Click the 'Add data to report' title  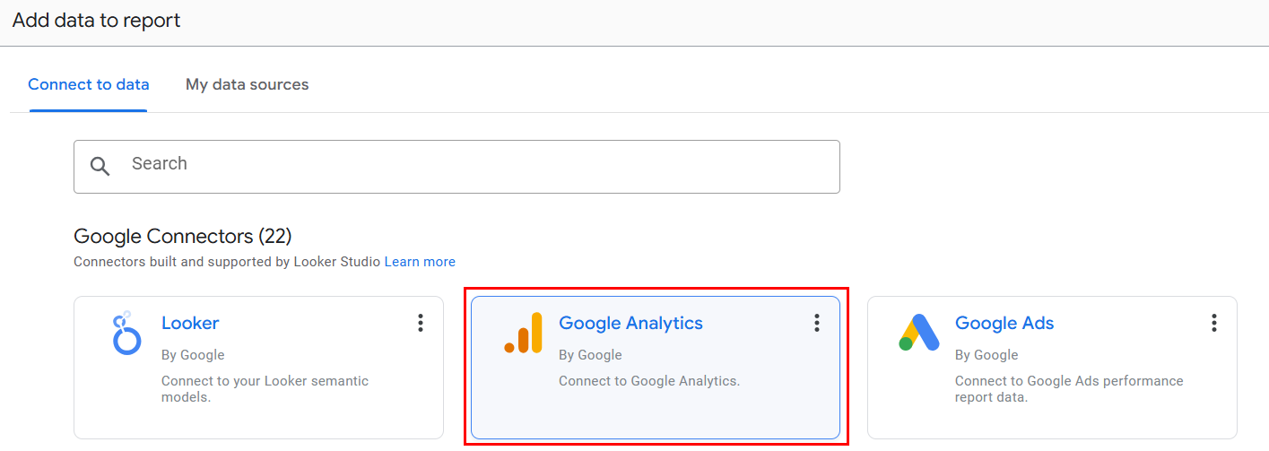click(x=97, y=20)
